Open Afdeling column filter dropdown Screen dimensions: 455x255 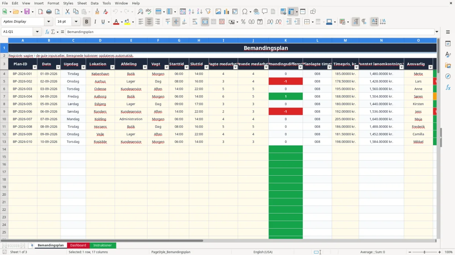pos(144,67)
